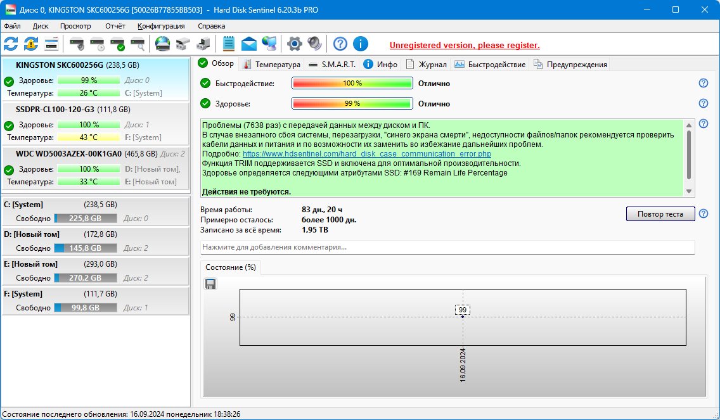
Task: Switch to the S.M.A.R.T. tab
Action: point(333,64)
